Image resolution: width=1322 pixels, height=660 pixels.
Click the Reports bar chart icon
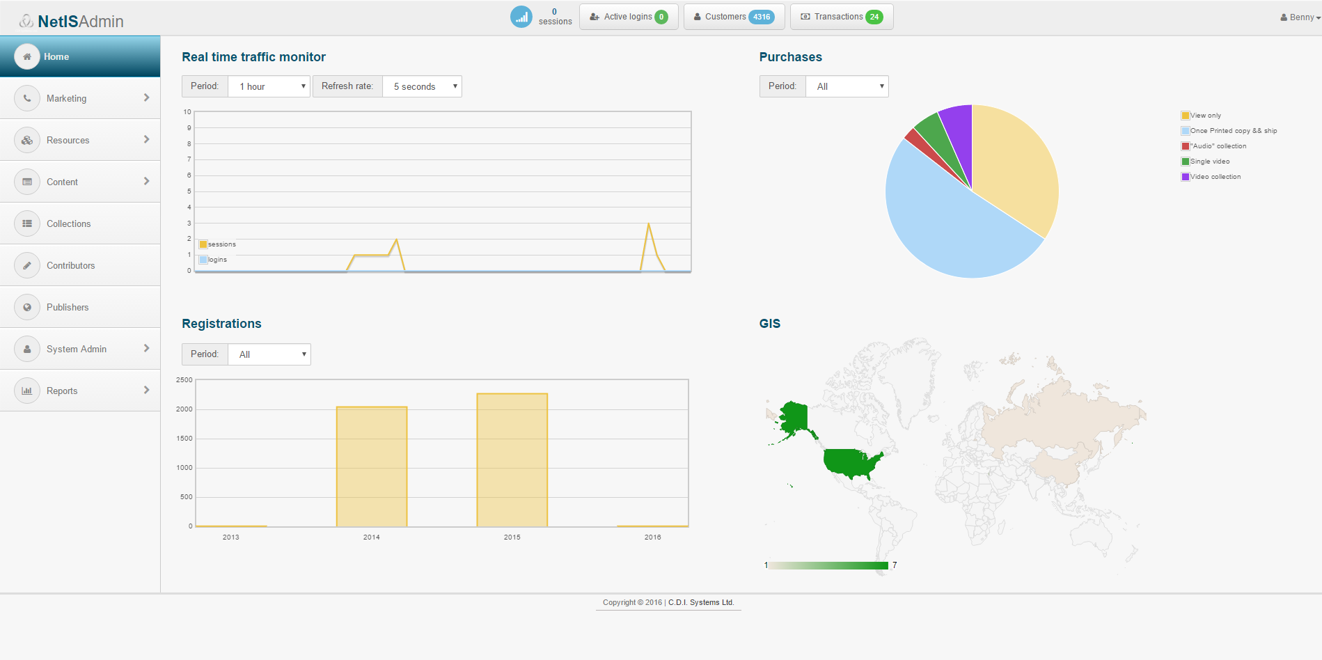pos(27,391)
